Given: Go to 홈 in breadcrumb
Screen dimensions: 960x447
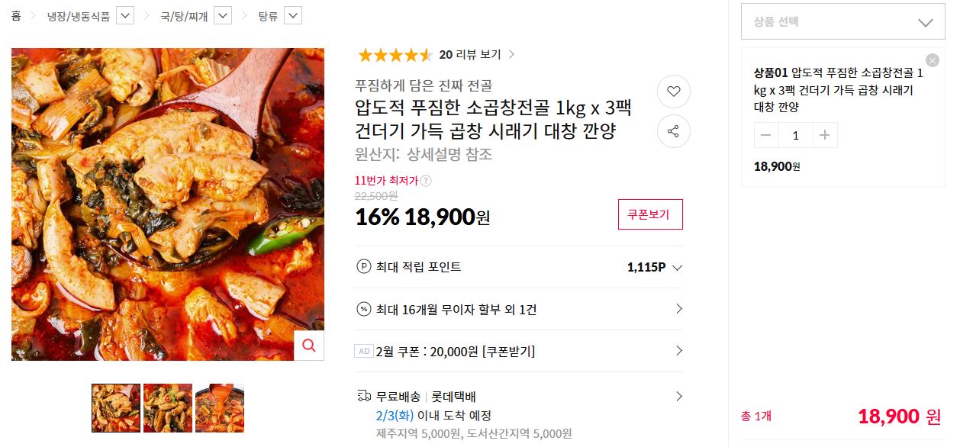Looking at the screenshot, I should click(x=16, y=15).
